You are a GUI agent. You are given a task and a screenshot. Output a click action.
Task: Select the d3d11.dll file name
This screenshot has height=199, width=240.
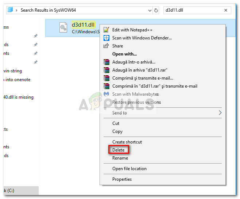pyautogui.click(x=83, y=25)
